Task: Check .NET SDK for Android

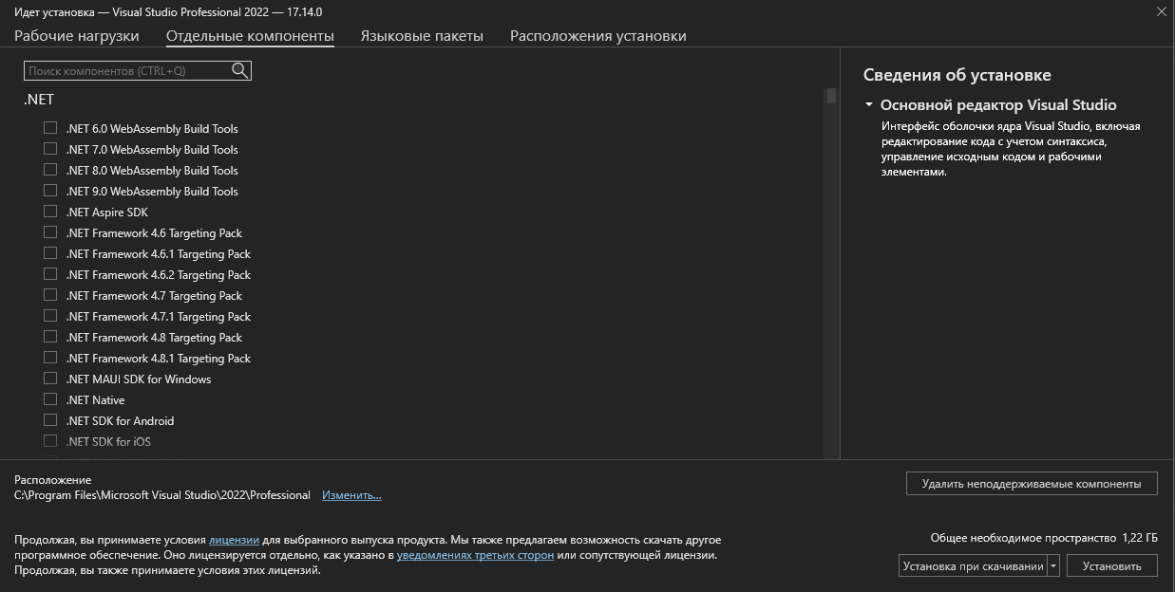Action: click(x=50, y=420)
